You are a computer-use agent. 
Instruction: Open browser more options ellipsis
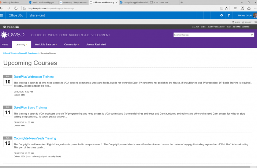[x=255, y=8]
